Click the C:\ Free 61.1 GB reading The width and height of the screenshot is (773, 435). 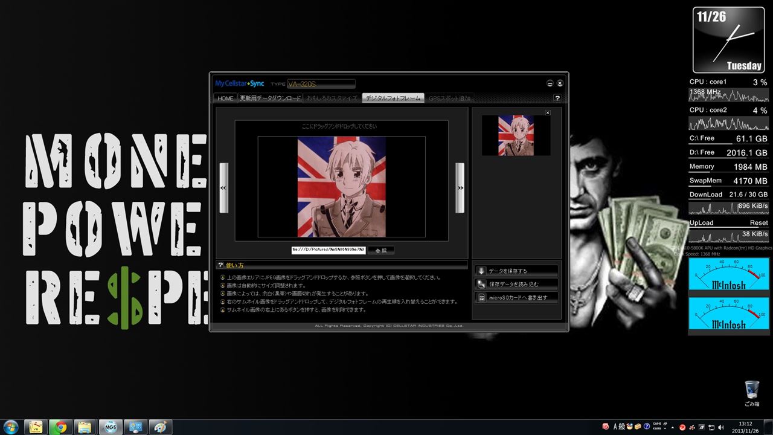click(729, 138)
